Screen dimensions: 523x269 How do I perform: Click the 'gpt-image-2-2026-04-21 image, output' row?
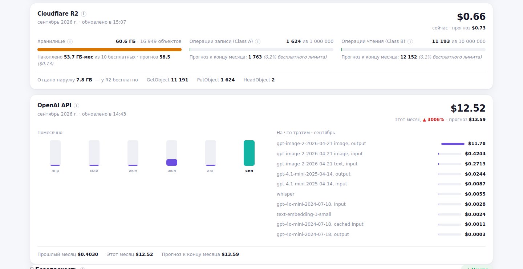click(381, 144)
